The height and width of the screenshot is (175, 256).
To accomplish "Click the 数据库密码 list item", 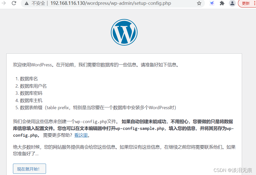I will click(x=31, y=93).
